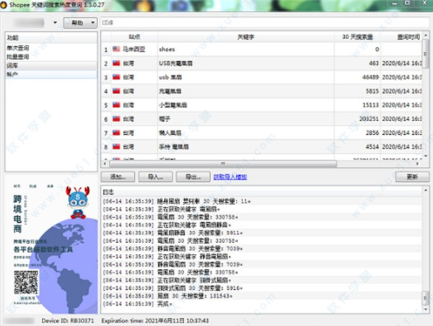433x326 pixels.
Task: Click the Taiwan flag in the 手持 電風扇 row
Action: (x=116, y=146)
